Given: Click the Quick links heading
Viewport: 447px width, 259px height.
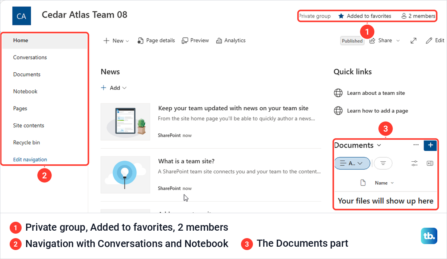Looking at the screenshot, I should 352,72.
